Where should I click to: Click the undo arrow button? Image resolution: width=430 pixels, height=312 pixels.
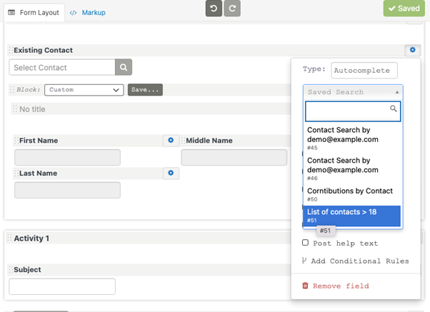click(214, 9)
